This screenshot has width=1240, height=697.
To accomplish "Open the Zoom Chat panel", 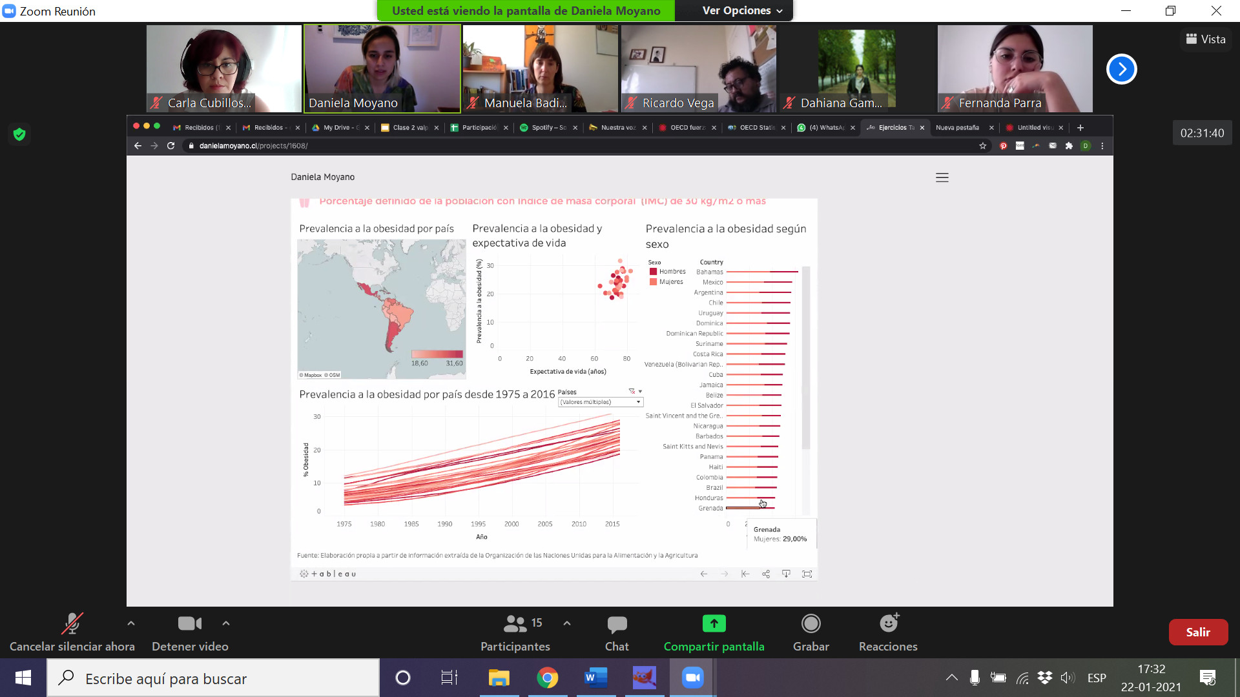I will pyautogui.click(x=617, y=632).
